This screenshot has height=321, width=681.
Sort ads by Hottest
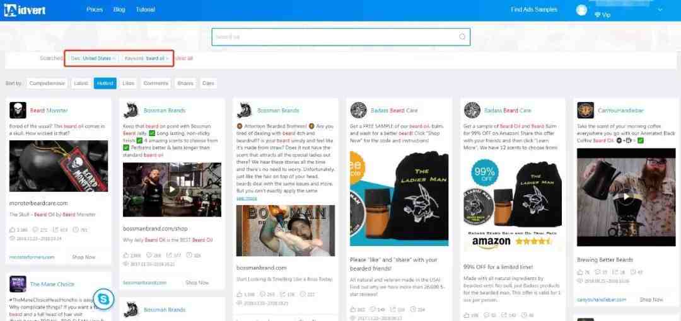point(105,83)
